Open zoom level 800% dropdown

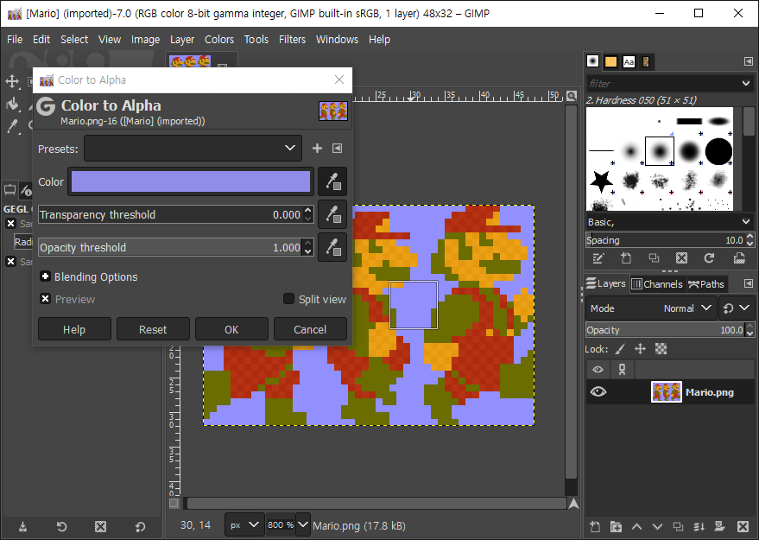(303, 524)
